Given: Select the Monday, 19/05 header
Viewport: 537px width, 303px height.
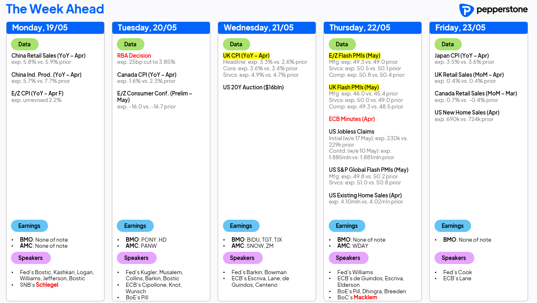Looking at the screenshot, I should coord(55,28).
